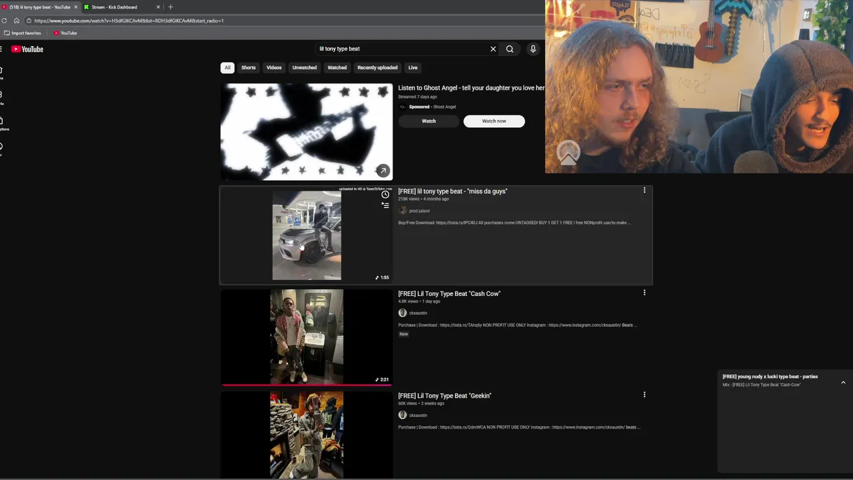Screen dimensions: 853x480
Task: Open the Ghost Angel ad thumbnail
Action: [x=307, y=131]
